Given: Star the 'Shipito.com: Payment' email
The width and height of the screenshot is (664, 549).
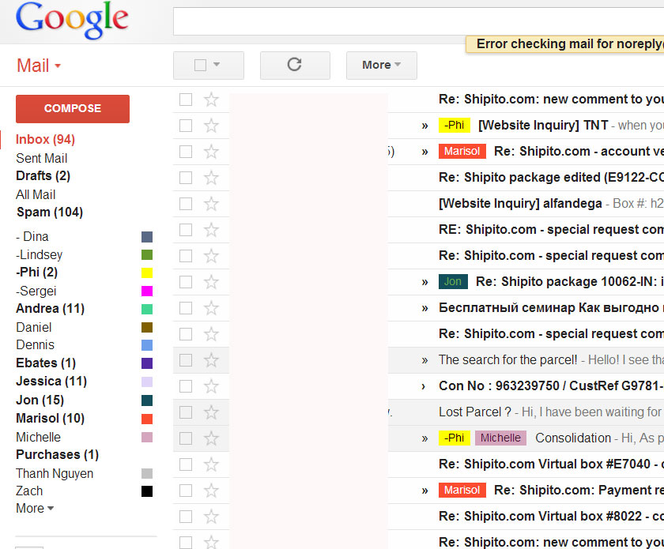Looking at the screenshot, I should pyautogui.click(x=211, y=491).
